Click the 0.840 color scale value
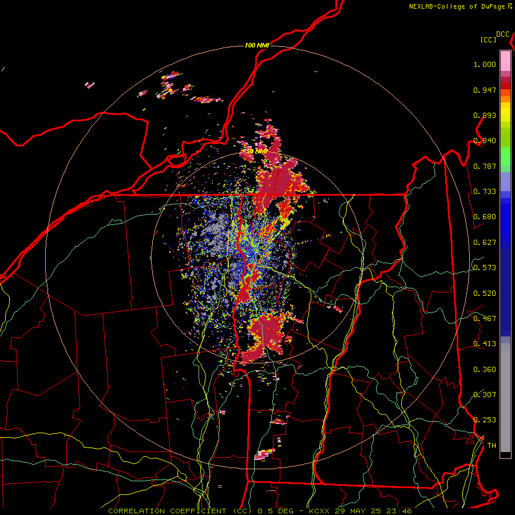This screenshot has height=515, width=515. pyautogui.click(x=485, y=141)
